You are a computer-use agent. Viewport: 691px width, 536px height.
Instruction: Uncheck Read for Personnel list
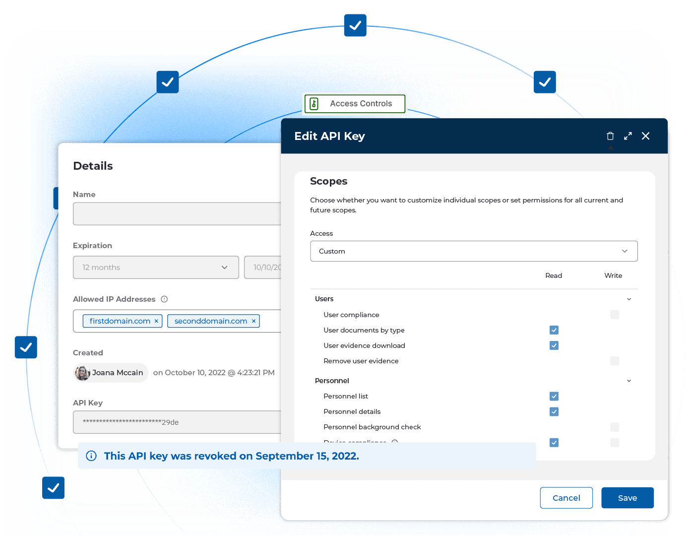point(554,396)
